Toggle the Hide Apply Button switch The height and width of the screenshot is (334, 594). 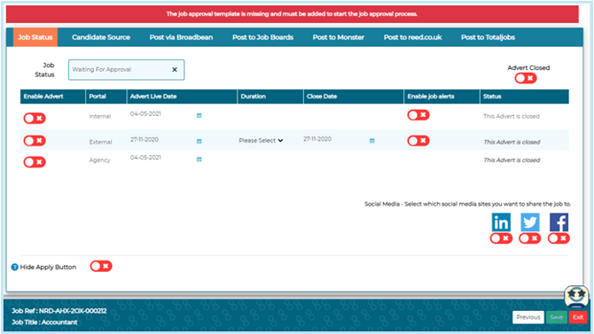(x=101, y=266)
